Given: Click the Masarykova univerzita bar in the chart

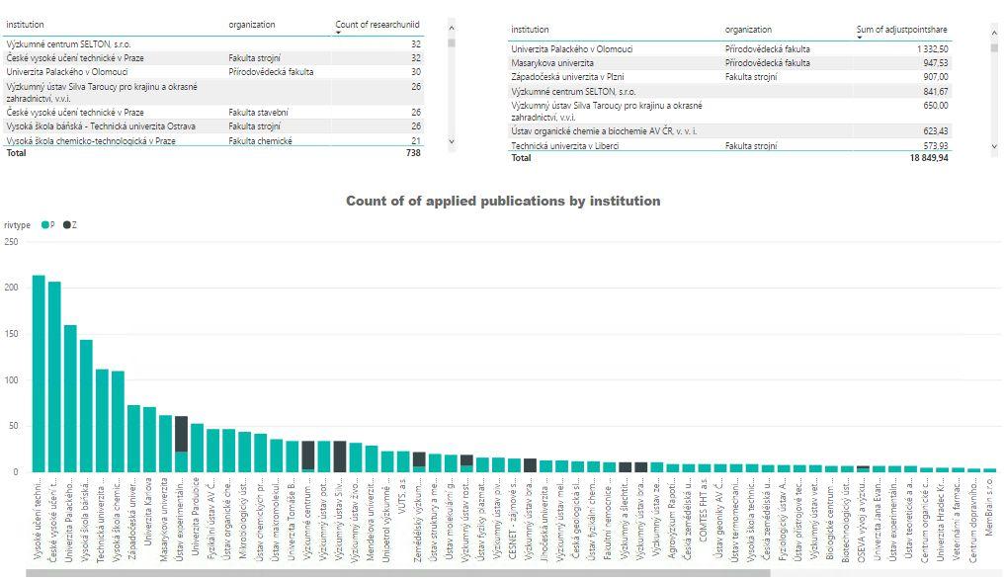Looking at the screenshot, I should 165,444.
